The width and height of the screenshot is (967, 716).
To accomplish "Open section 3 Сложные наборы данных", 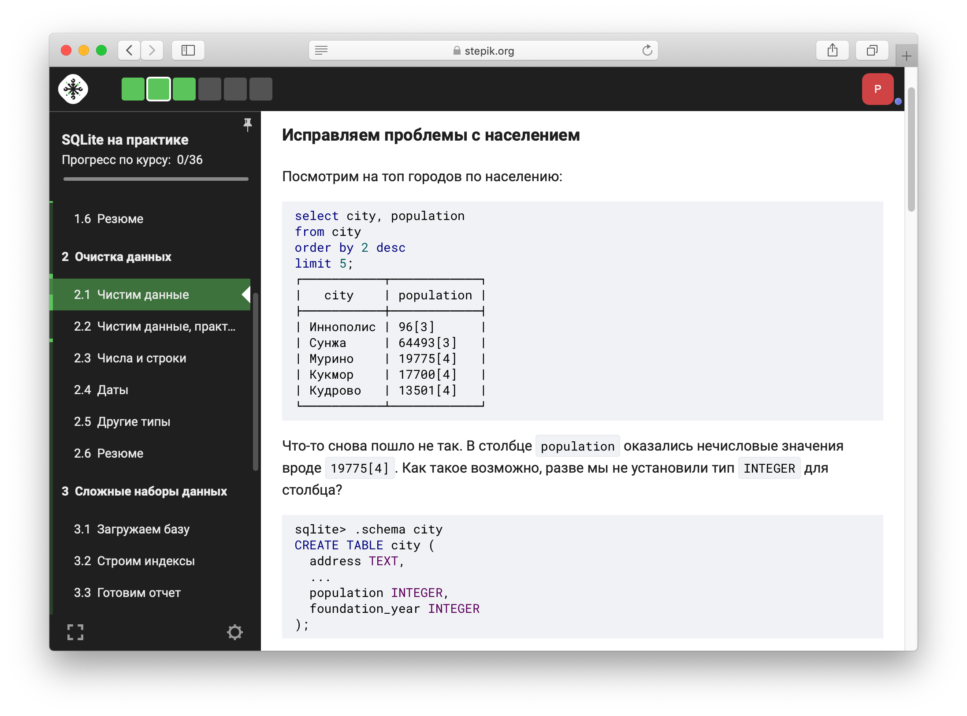I will [145, 491].
